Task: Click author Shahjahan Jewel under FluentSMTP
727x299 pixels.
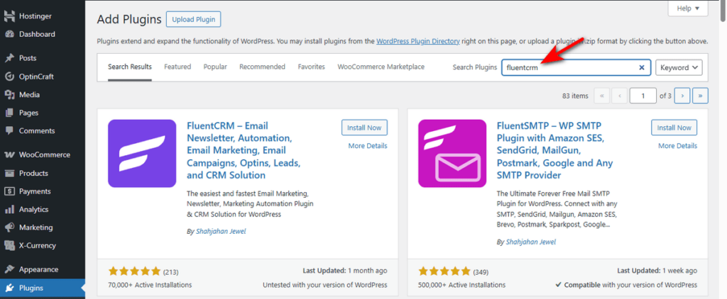Action: coord(531,242)
